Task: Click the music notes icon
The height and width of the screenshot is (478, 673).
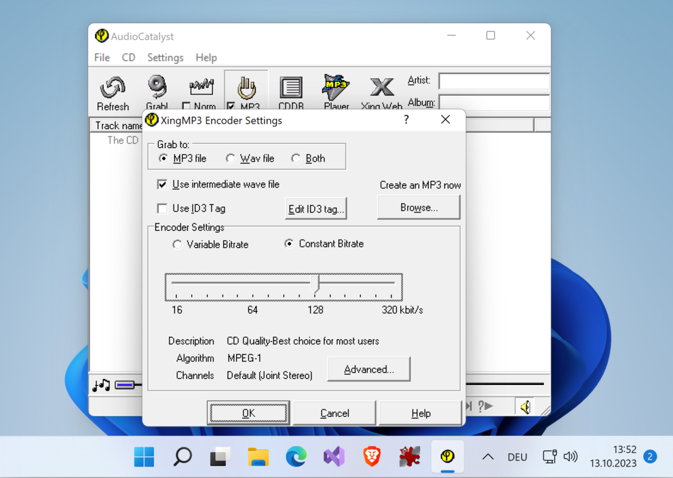Action: [101, 385]
